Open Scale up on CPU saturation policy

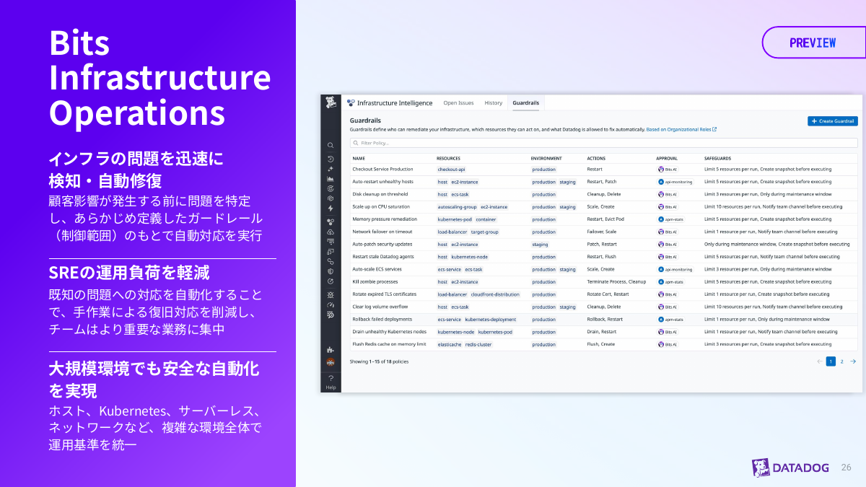[381, 207]
